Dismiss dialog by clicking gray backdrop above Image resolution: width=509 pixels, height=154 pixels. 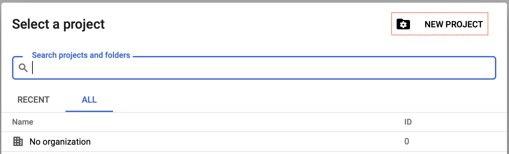coord(254,1)
